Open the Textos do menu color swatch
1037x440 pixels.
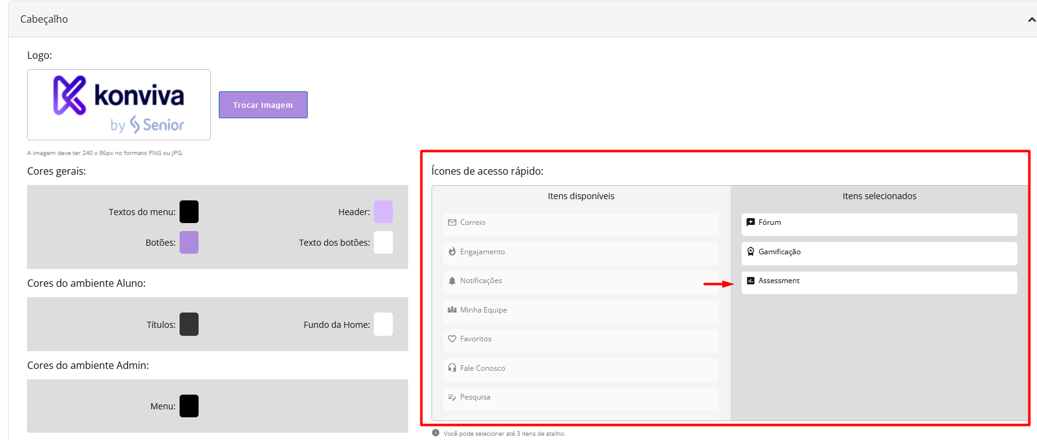[x=189, y=212]
